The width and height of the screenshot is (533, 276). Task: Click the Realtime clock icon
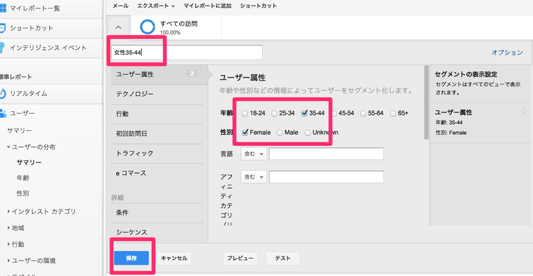tap(3, 93)
